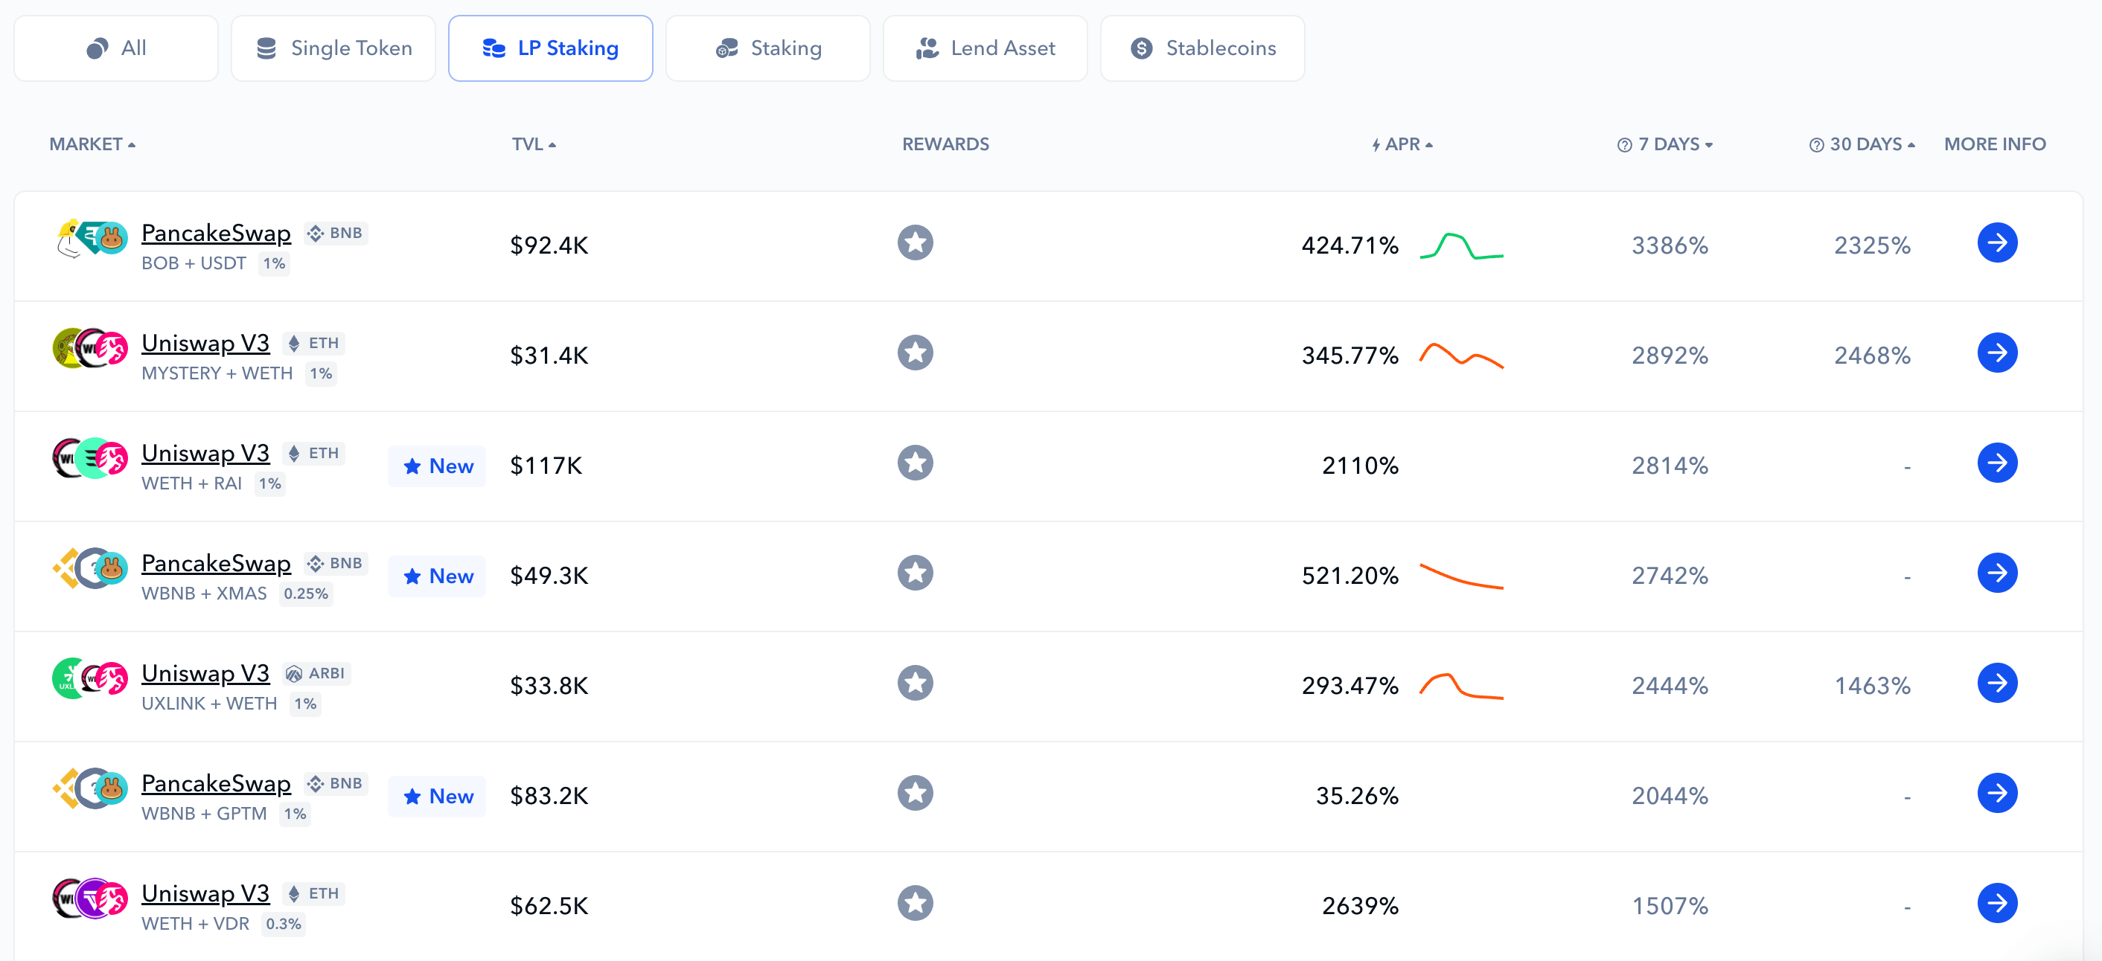Sort the table by TVL column

(534, 144)
